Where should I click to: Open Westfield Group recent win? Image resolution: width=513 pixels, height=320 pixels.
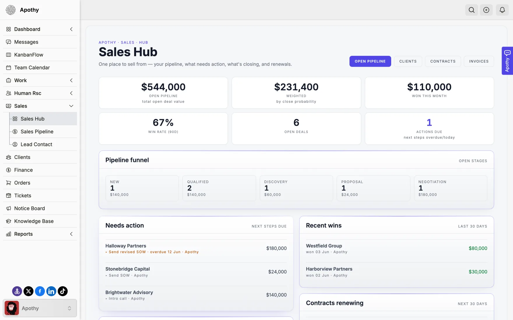(x=396, y=248)
